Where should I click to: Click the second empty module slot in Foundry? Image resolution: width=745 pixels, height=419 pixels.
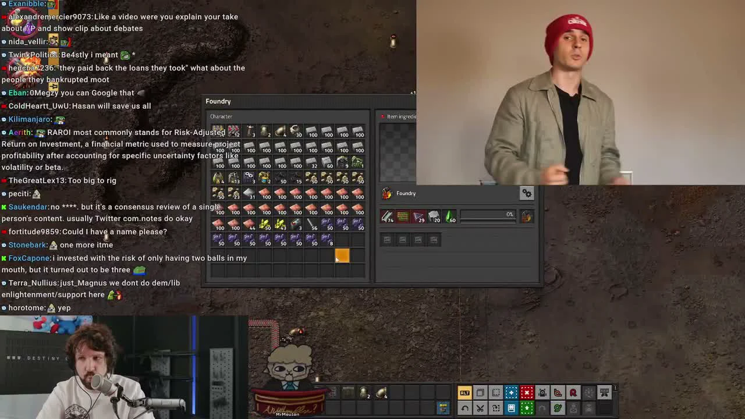(403, 239)
